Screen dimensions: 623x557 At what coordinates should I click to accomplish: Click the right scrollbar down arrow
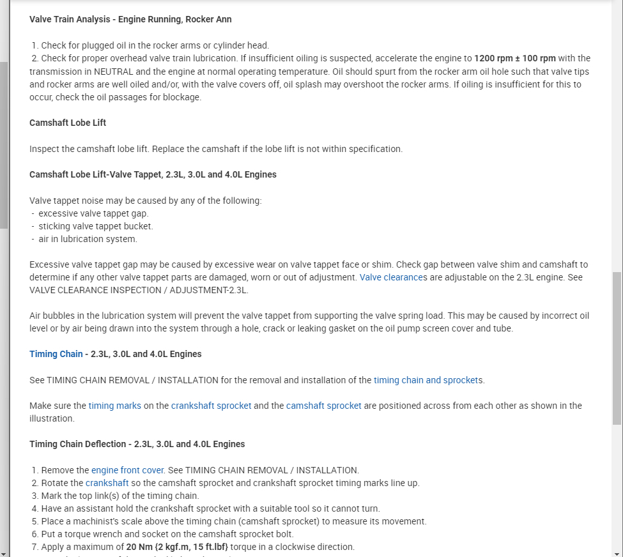[617, 553]
